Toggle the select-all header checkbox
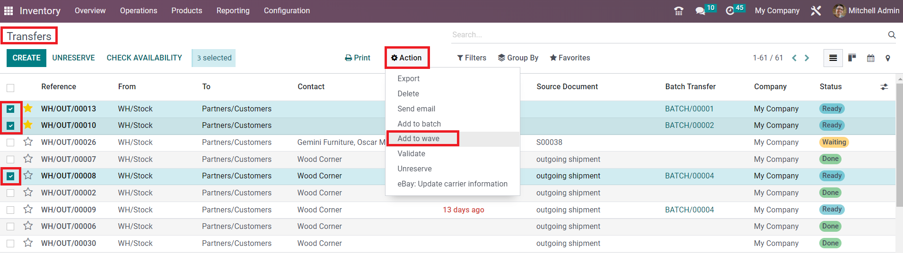This screenshot has height=253, width=903. click(x=10, y=87)
